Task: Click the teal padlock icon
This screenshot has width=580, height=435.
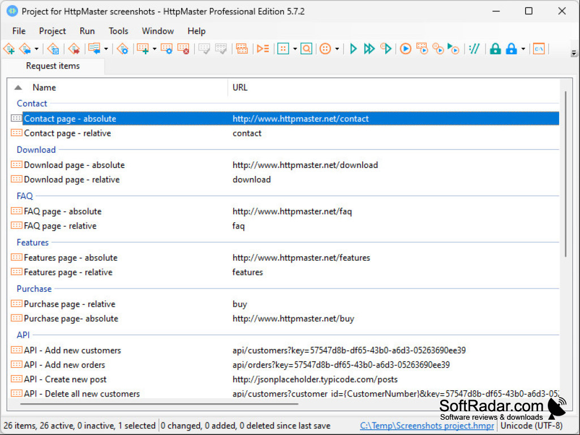Action: click(495, 49)
